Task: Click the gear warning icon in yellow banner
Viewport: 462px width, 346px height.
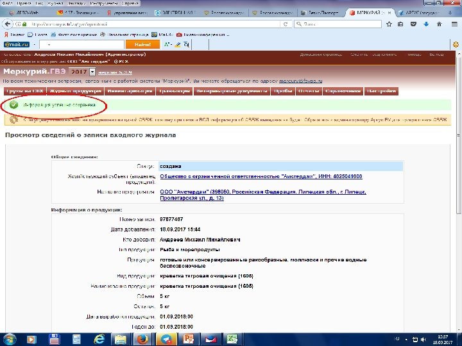Action: pyautogui.click(x=13, y=119)
